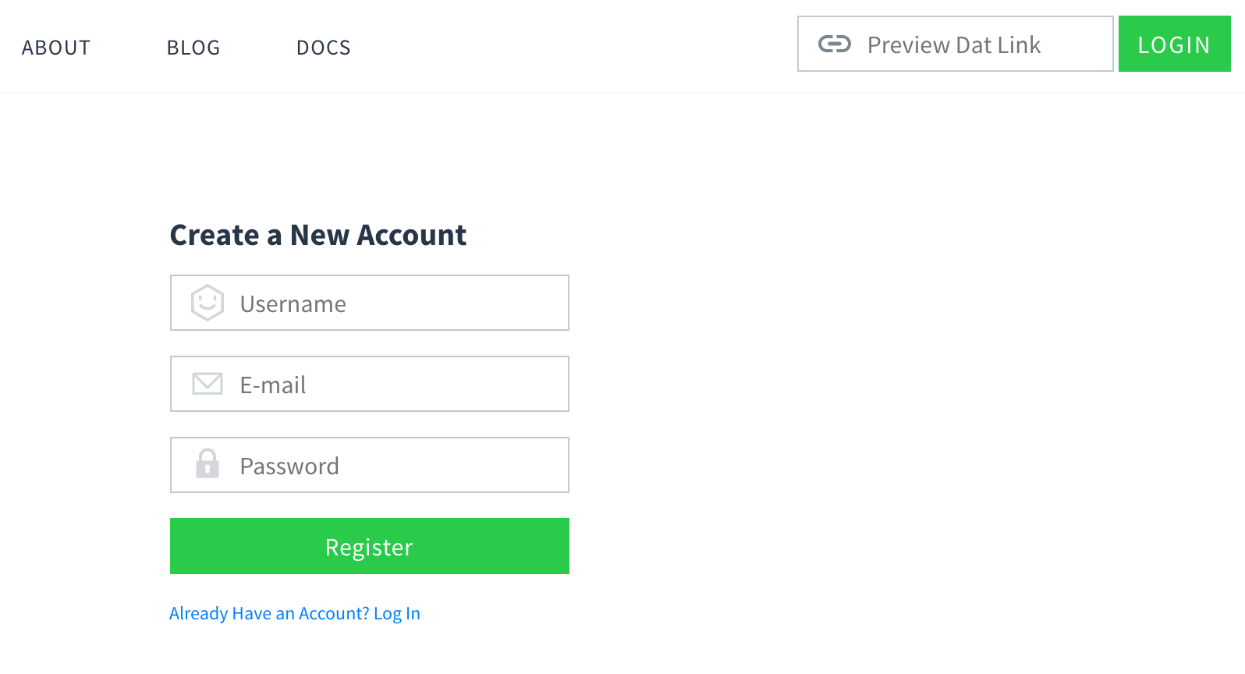1245x674 pixels.
Task: Click the link icon in Preview Dat Link field
Action: [835, 44]
